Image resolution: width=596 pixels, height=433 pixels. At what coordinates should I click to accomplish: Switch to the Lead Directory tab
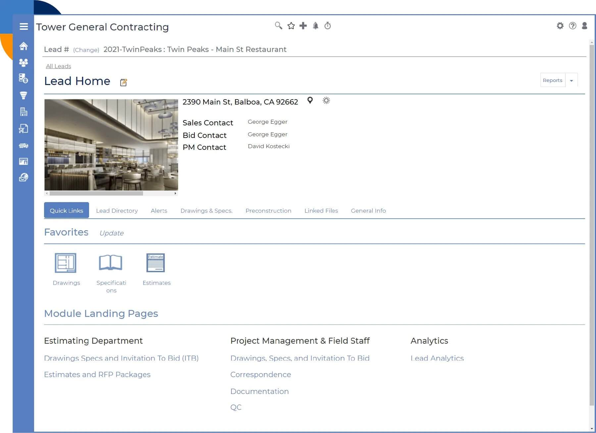point(117,211)
